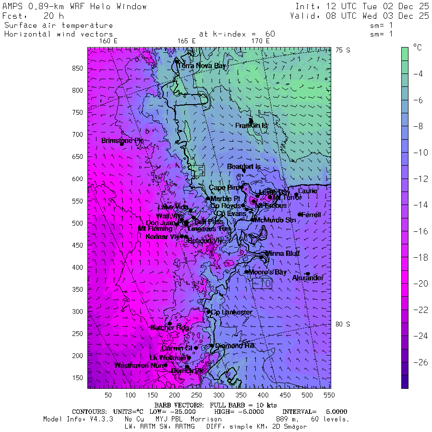The width and height of the screenshot is (432, 432).
Task: Click the "75 S" latitude label
Action: (x=343, y=50)
